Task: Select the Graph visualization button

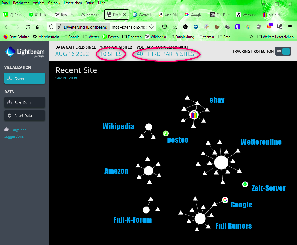Action: [25, 79]
